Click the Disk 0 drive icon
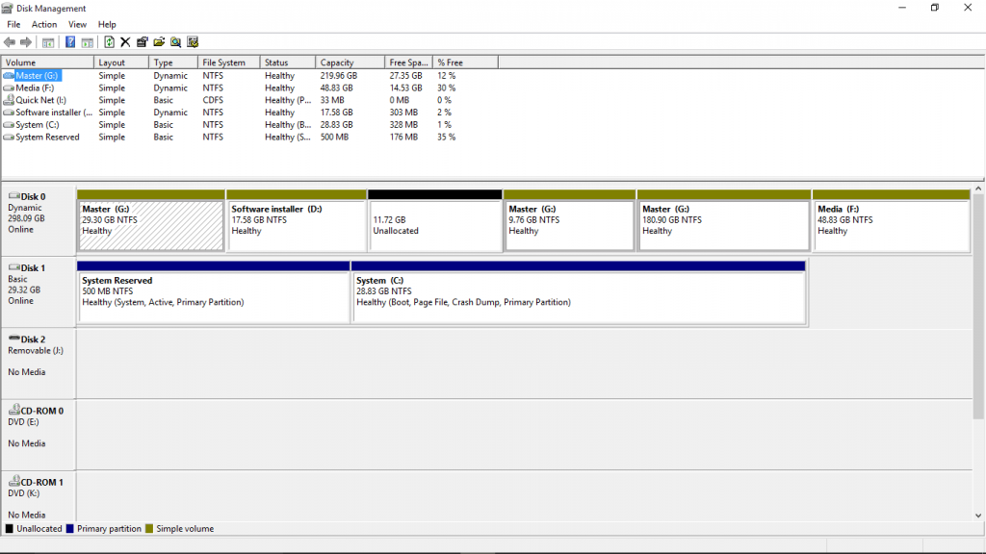This screenshot has width=986, height=554. (13, 196)
